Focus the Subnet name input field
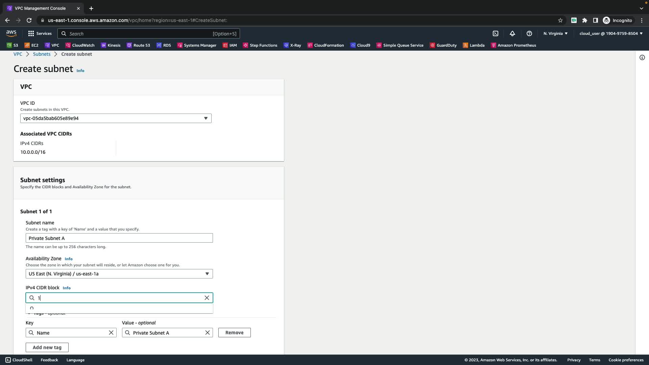Image resolution: width=649 pixels, height=365 pixels. (x=119, y=238)
